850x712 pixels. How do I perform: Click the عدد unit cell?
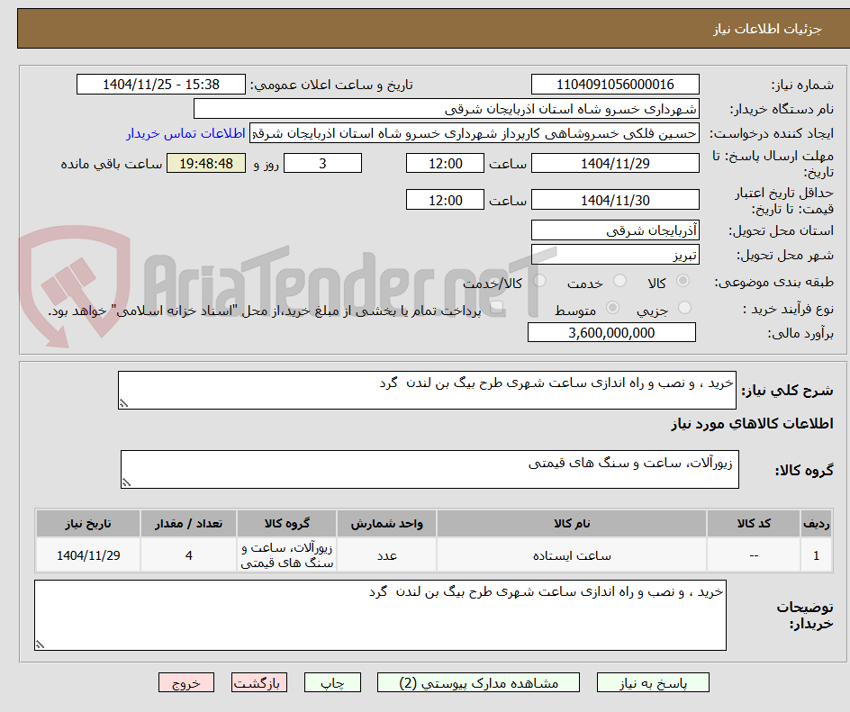pyautogui.click(x=386, y=555)
